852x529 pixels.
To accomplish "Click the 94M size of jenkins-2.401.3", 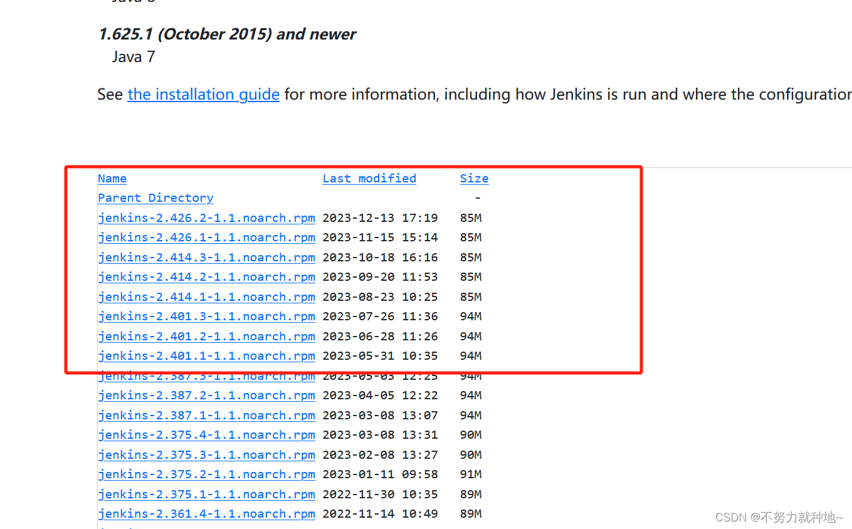I will coord(471,317).
